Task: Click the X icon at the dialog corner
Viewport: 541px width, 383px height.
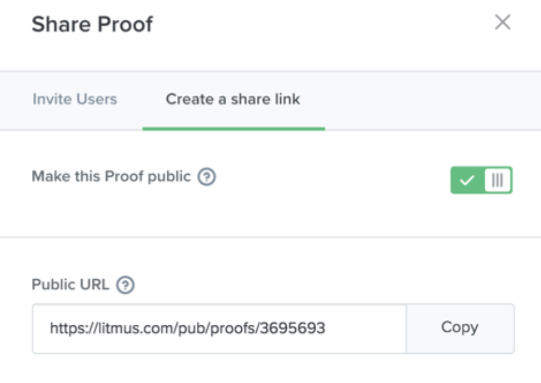Action: pos(503,22)
